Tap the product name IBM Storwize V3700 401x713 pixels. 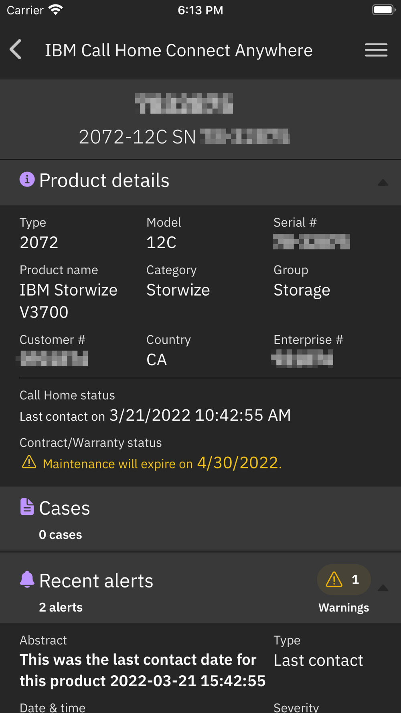pyautogui.click(x=69, y=301)
